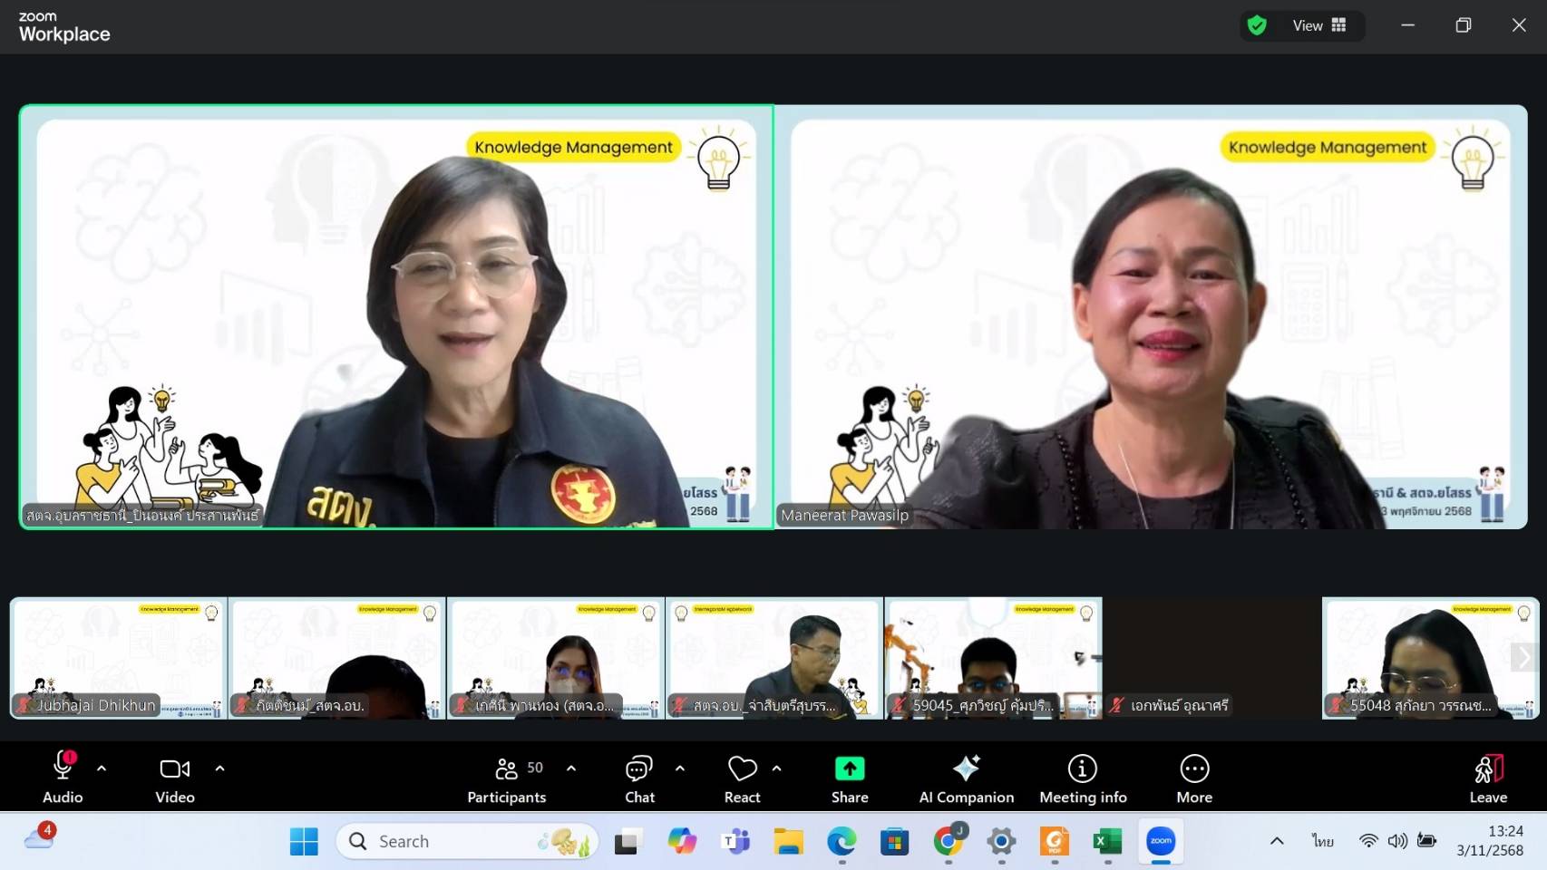Expand audio settings arrow beside Audio
Viewport: 1547px width, 870px height.
coord(102,768)
